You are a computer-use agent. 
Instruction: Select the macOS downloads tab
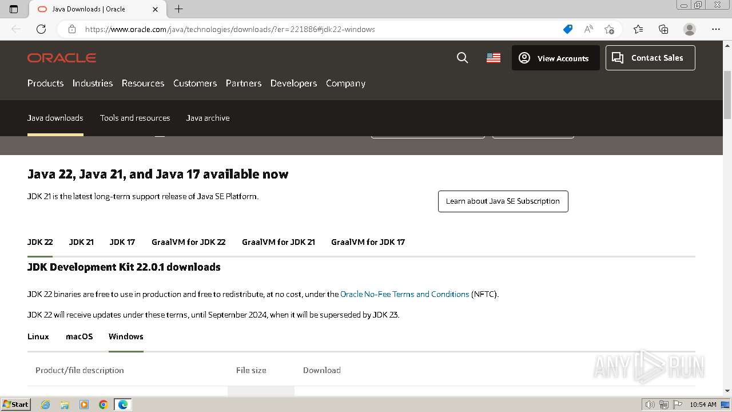click(x=79, y=336)
